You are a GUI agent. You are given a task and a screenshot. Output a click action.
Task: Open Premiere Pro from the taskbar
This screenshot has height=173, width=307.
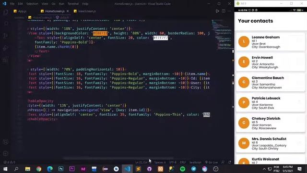[x=72, y=169]
